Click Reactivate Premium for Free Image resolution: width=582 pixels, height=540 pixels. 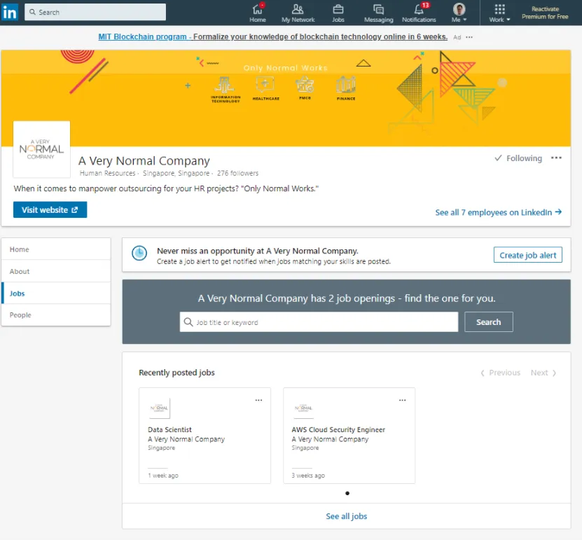(545, 13)
